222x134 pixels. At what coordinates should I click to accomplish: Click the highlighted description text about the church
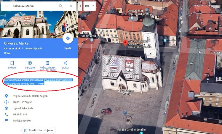38,82
